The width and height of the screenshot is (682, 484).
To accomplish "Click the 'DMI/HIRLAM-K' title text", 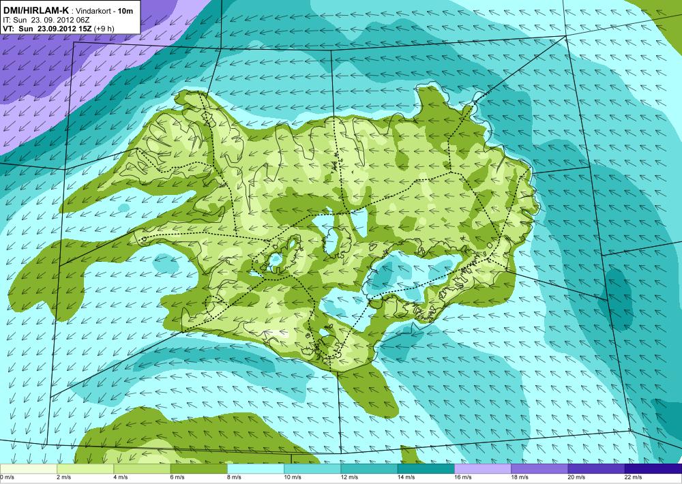I will (x=36, y=10).
